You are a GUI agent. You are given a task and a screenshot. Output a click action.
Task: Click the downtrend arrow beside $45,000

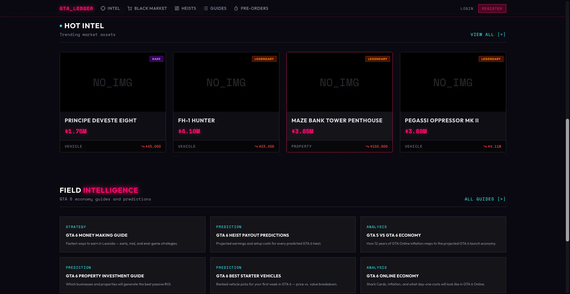click(143, 146)
